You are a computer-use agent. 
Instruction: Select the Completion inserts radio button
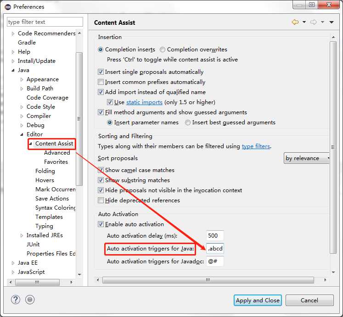click(x=101, y=50)
